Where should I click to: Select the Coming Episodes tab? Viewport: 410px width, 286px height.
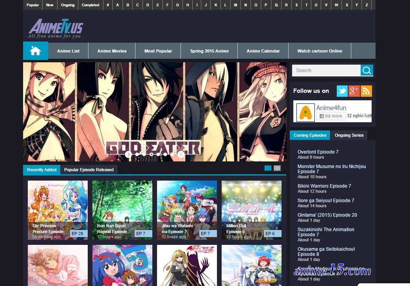click(x=310, y=135)
